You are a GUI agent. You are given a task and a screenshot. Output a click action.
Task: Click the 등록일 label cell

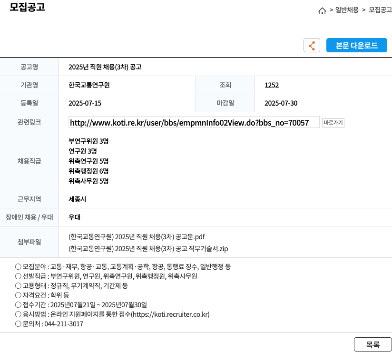coord(29,103)
